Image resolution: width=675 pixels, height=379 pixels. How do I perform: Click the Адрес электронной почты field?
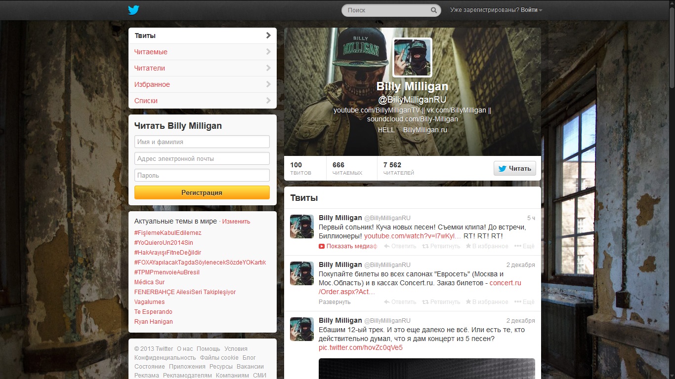(202, 158)
